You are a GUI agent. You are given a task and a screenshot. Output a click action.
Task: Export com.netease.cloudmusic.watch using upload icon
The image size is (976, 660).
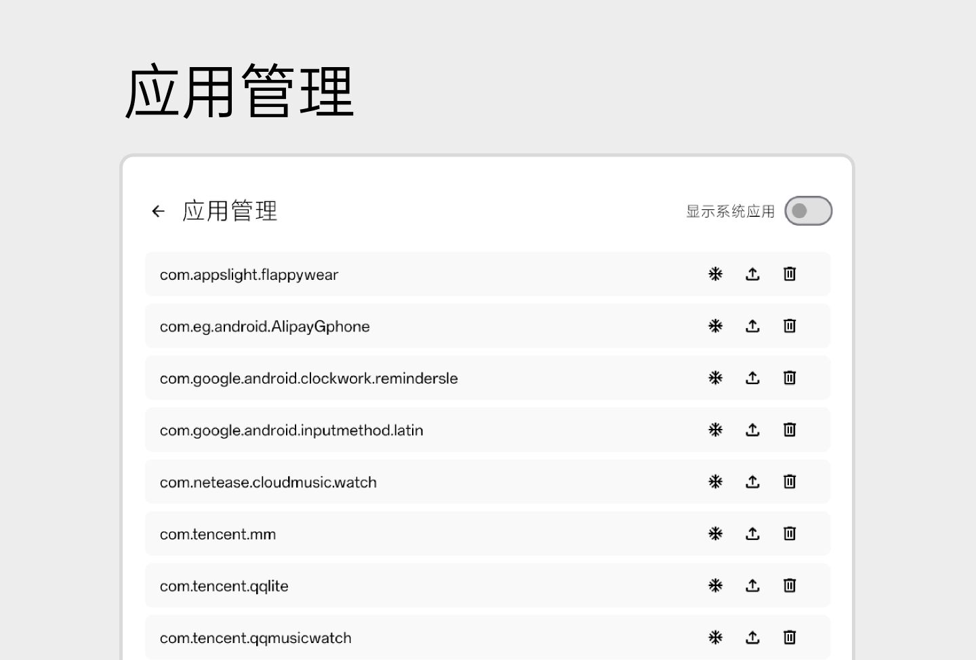click(752, 482)
